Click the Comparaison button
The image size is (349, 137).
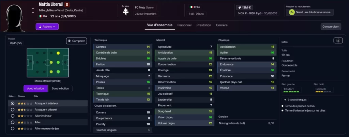[331, 27]
